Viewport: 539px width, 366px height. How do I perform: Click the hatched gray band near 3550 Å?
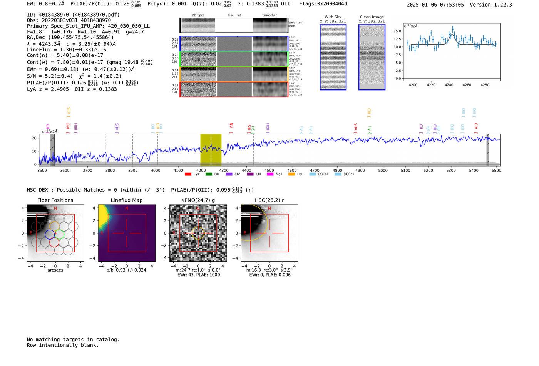[x=52, y=150]
